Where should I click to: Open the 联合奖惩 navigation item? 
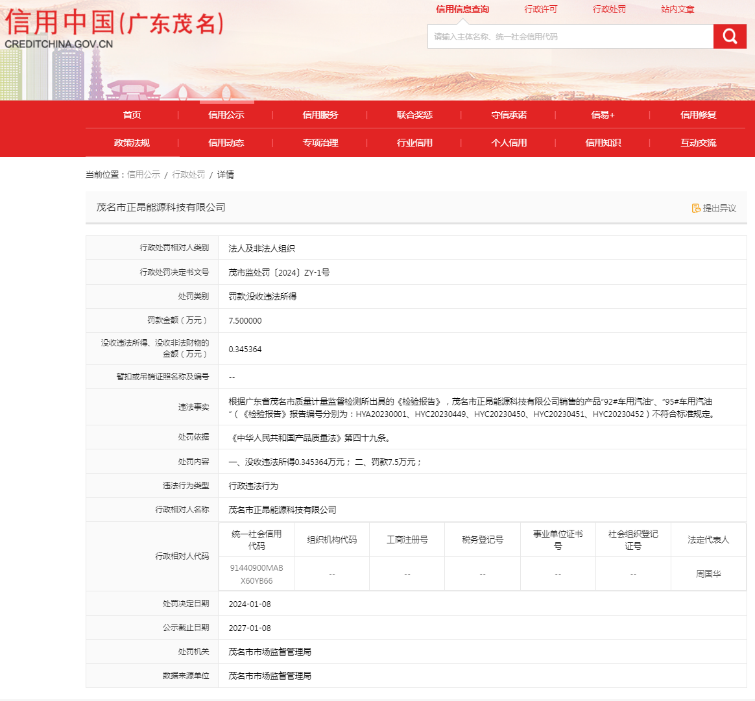[414, 115]
